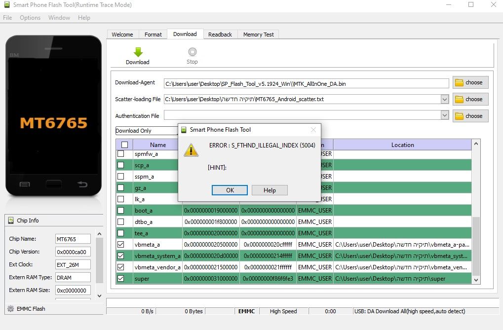Image resolution: width=503 pixels, height=330 pixels.
Task: Switch to the Memory Test tab
Action: point(258,35)
